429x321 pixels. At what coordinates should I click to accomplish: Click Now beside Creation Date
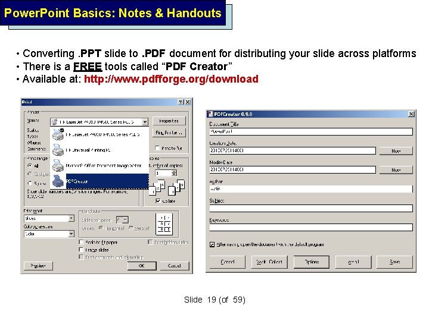396,150
